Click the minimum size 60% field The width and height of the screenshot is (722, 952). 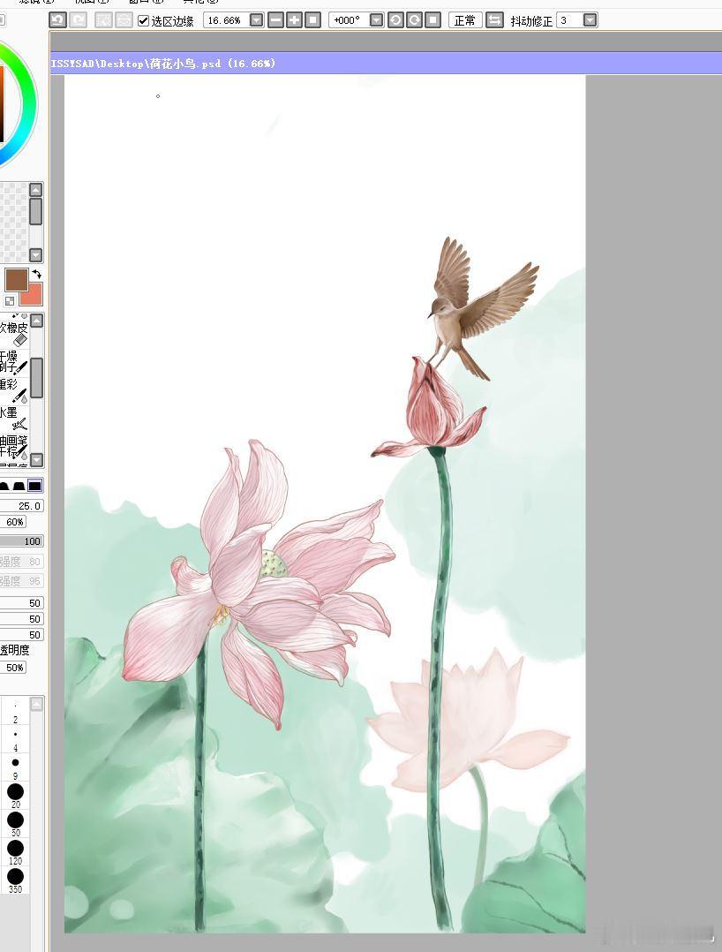point(14,522)
